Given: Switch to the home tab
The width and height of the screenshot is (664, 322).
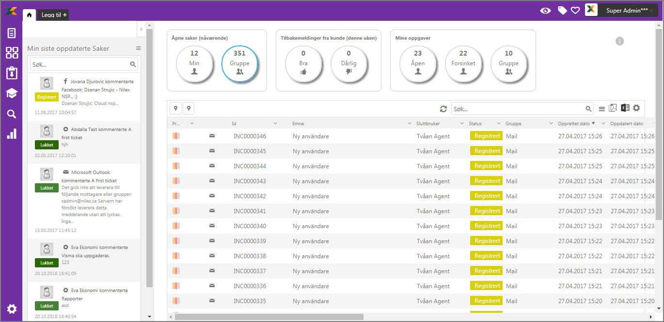Looking at the screenshot, I should (29, 15).
